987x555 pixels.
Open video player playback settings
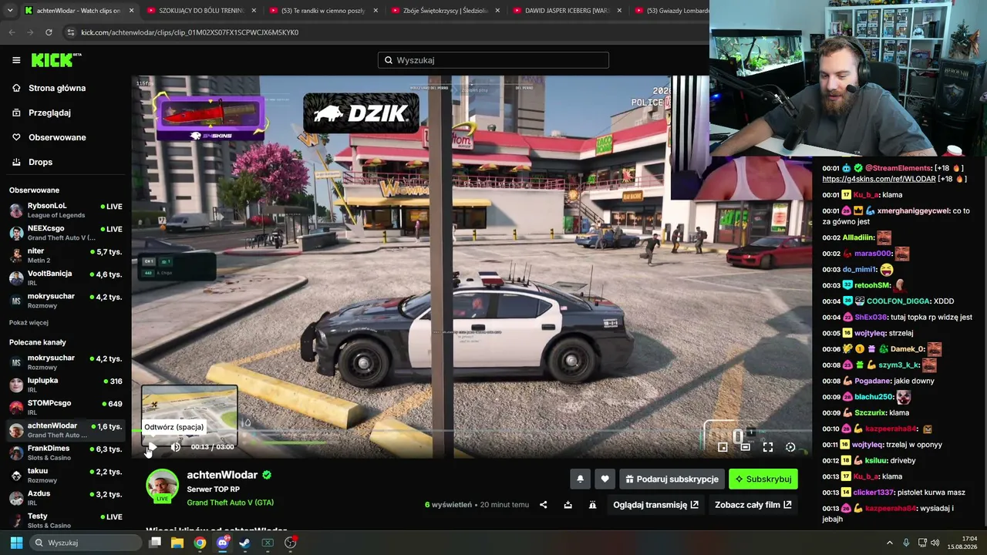790,447
